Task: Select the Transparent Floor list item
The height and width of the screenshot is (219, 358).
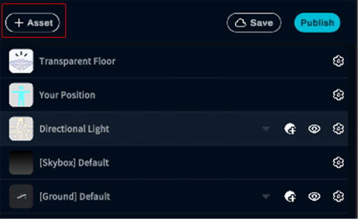Action: click(77, 61)
